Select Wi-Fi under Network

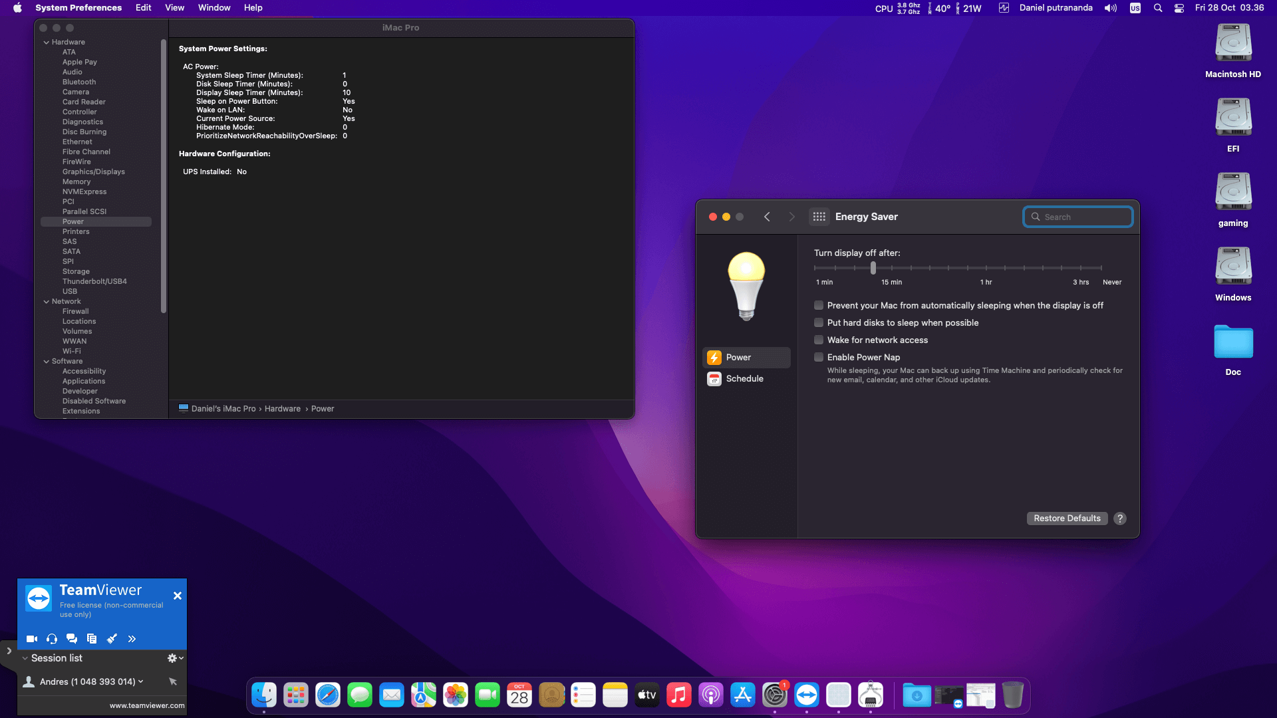coord(72,352)
